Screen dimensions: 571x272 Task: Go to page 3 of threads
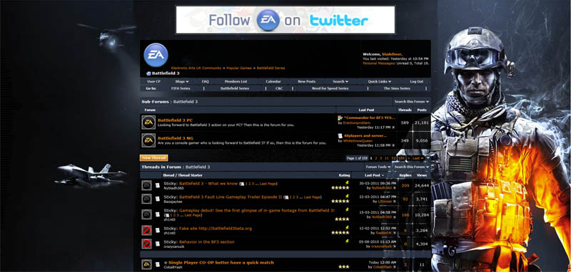pyautogui.click(x=381, y=158)
